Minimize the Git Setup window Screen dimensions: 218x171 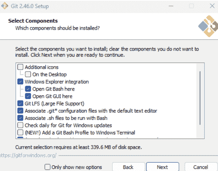coord(171,6)
